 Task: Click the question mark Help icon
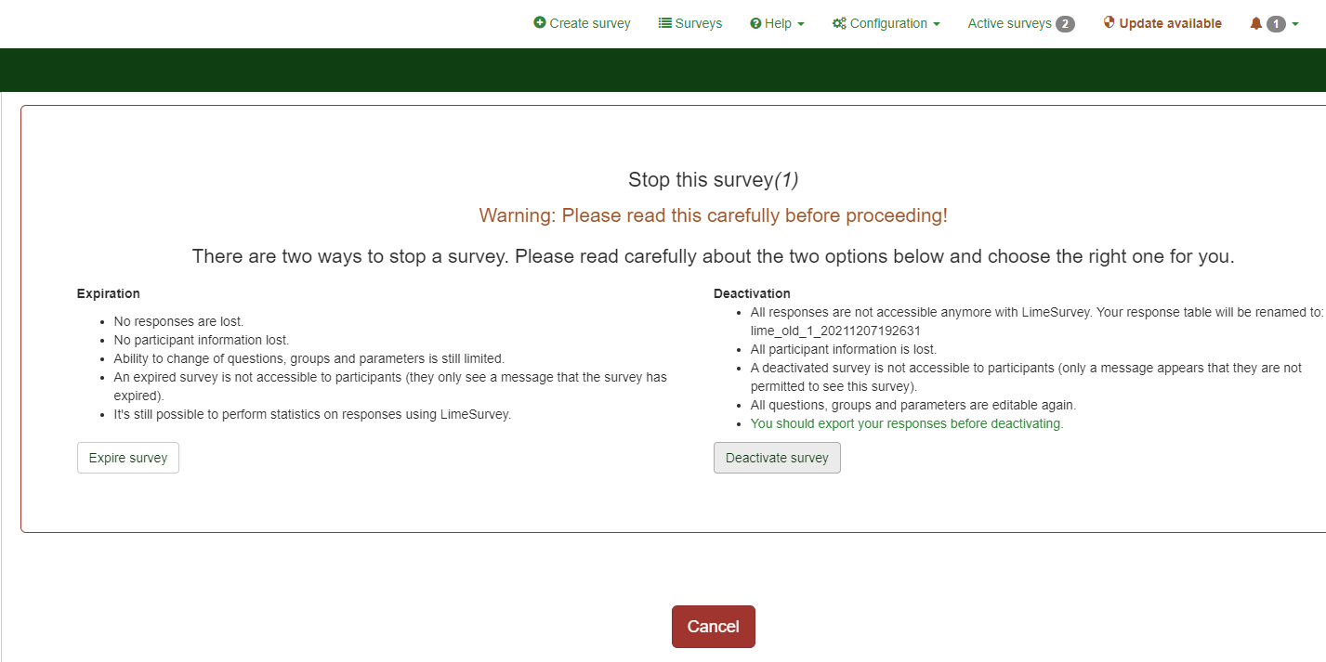(x=755, y=23)
